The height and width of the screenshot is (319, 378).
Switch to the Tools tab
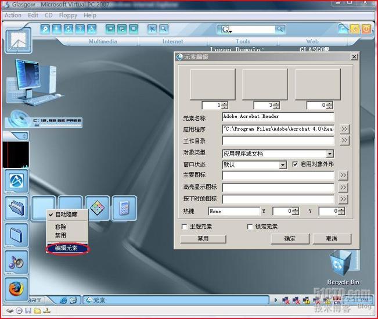pyautogui.click(x=243, y=41)
